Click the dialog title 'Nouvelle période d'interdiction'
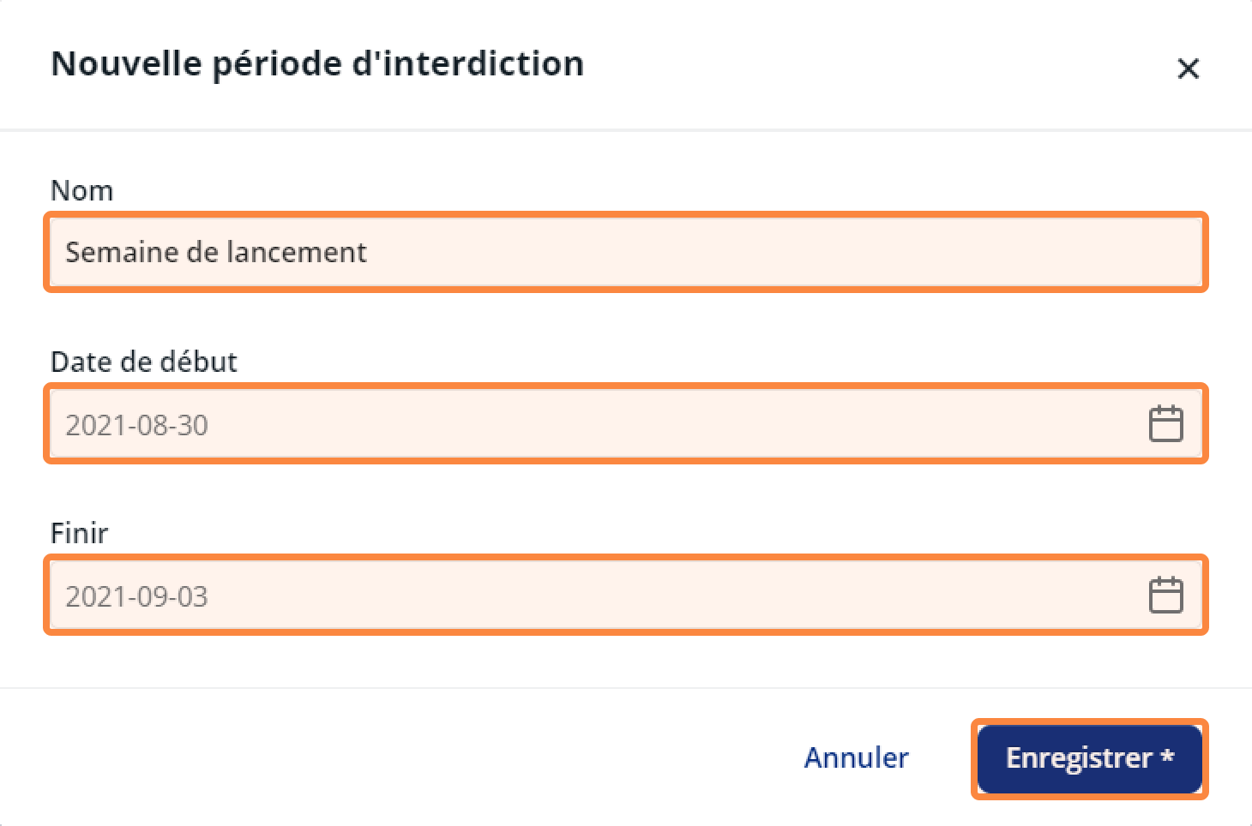1252x826 pixels. coord(317,64)
